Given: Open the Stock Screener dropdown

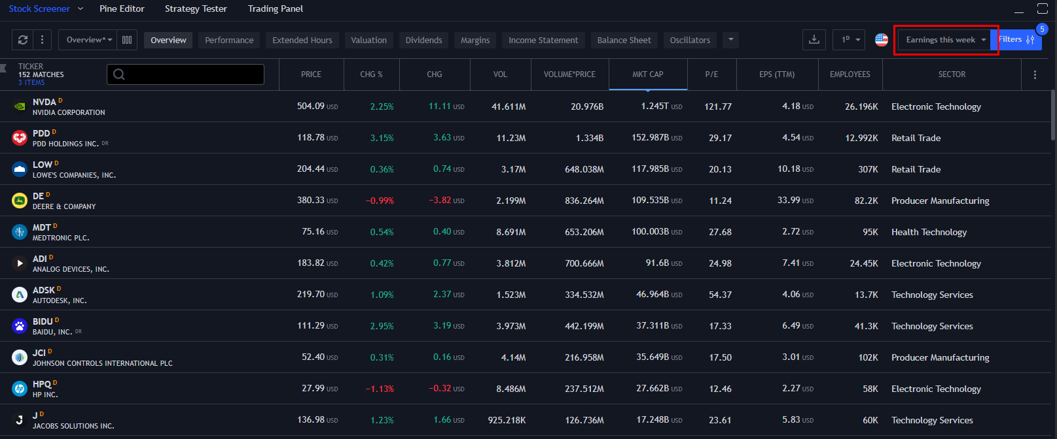Looking at the screenshot, I should pos(46,8).
